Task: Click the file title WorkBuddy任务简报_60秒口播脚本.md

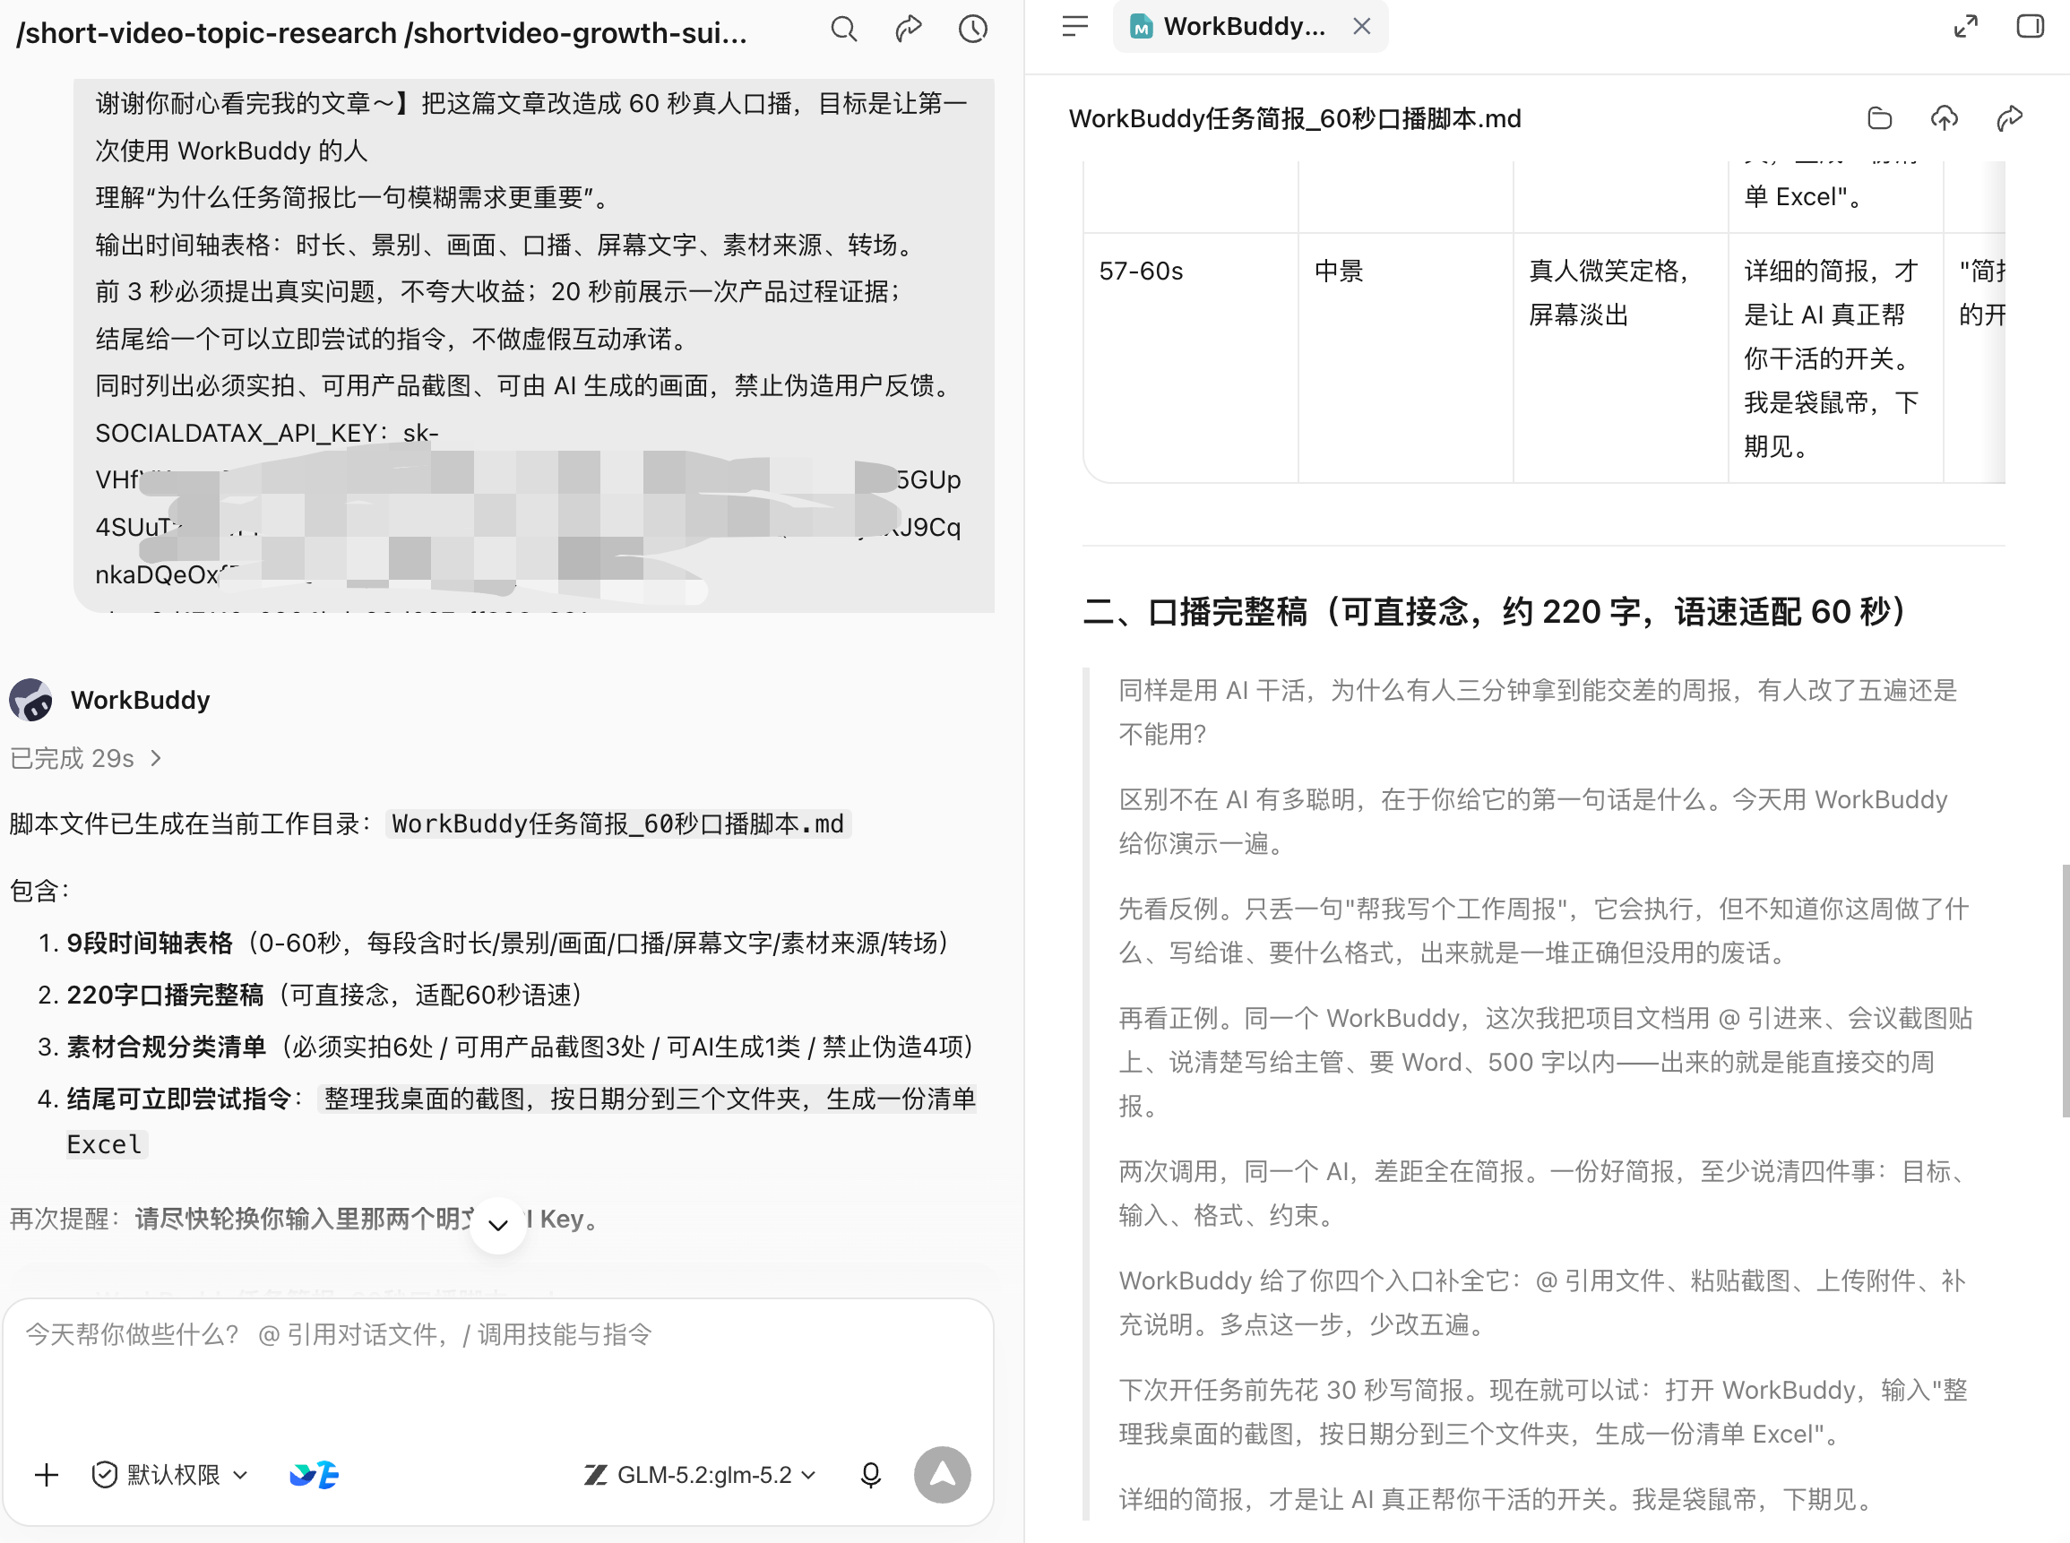Action: pos(1295,118)
